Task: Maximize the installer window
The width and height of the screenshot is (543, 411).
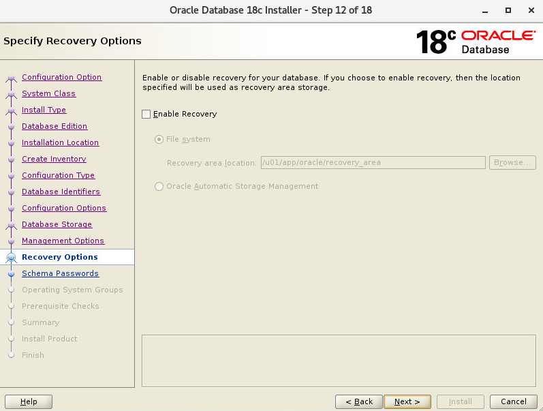Action: (508, 10)
